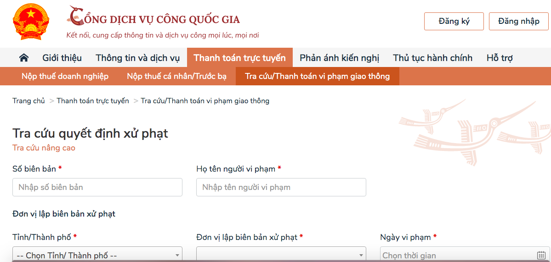
Task: Click Tra cứu/Thanh toán vi phạm giao thông breadcrumb
Action: (205, 101)
